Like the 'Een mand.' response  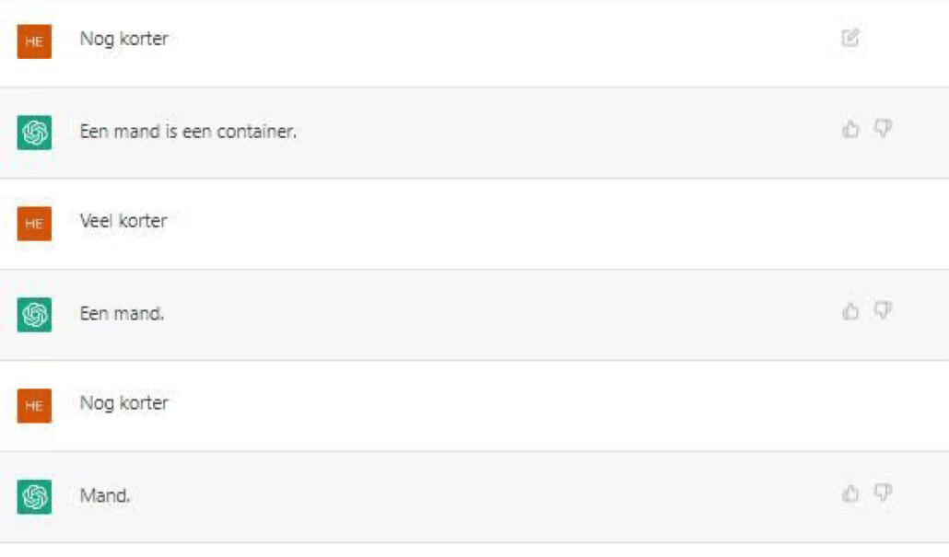point(850,312)
